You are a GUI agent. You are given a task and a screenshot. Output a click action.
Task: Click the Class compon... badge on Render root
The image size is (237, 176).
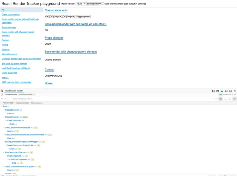tap(37, 103)
